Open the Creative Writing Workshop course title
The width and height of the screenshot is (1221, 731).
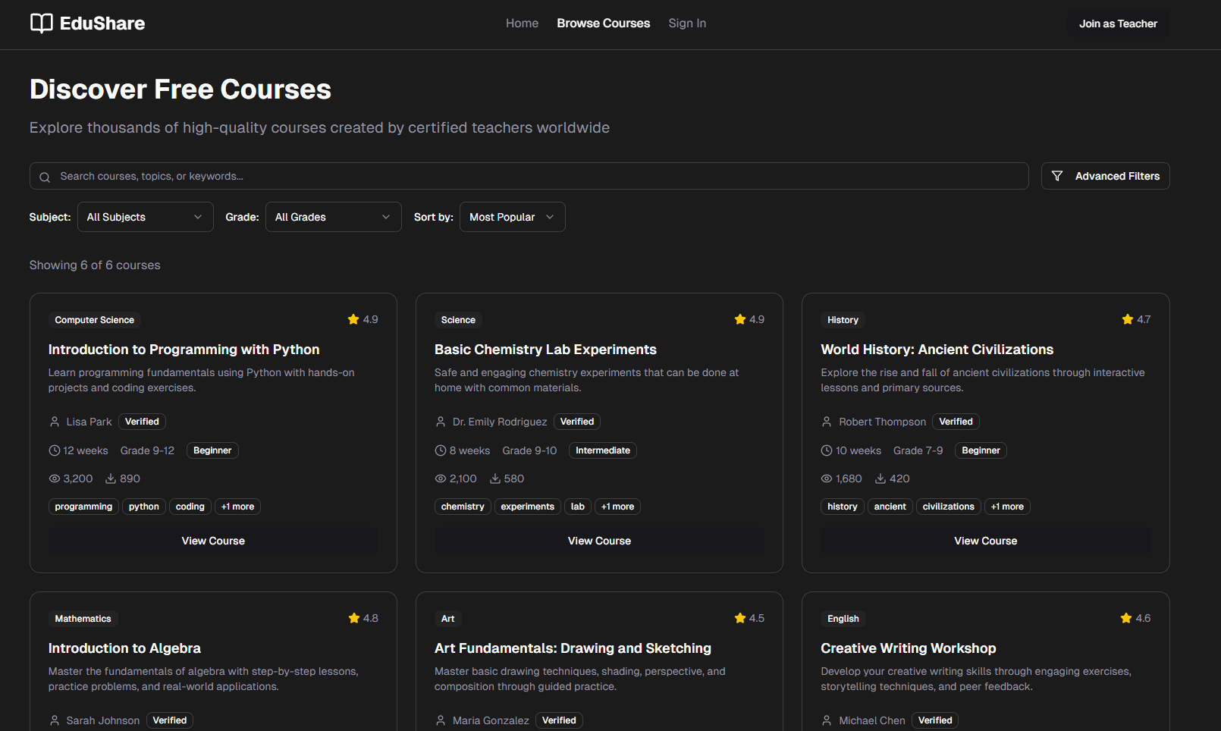pos(909,648)
